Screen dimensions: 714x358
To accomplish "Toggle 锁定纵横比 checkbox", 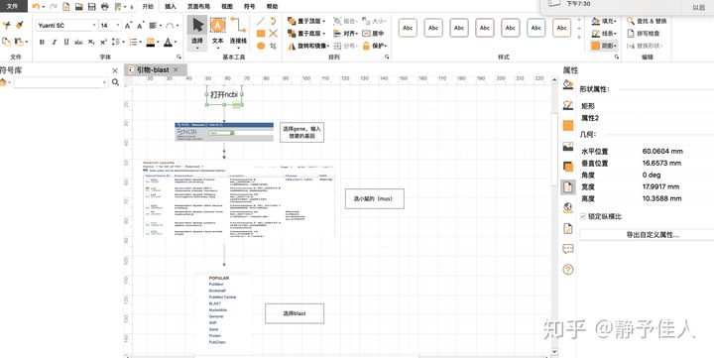I will (583, 216).
